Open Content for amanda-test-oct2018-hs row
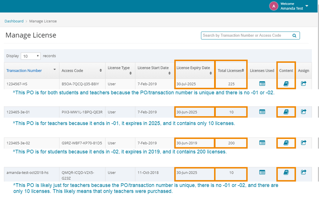The height and width of the screenshot is (202, 319). (286, 172)
